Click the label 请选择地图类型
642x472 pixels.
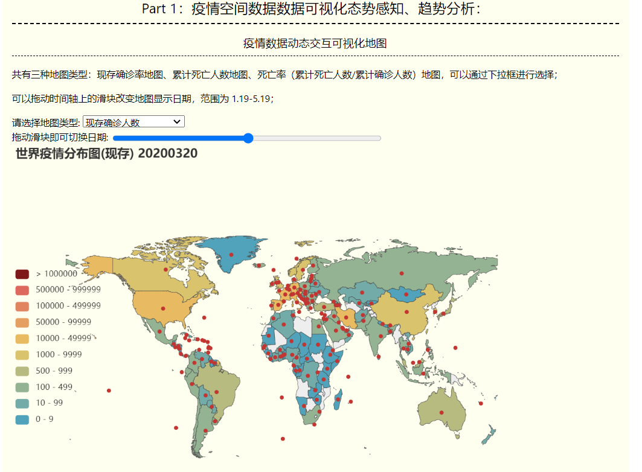[46, 123]
